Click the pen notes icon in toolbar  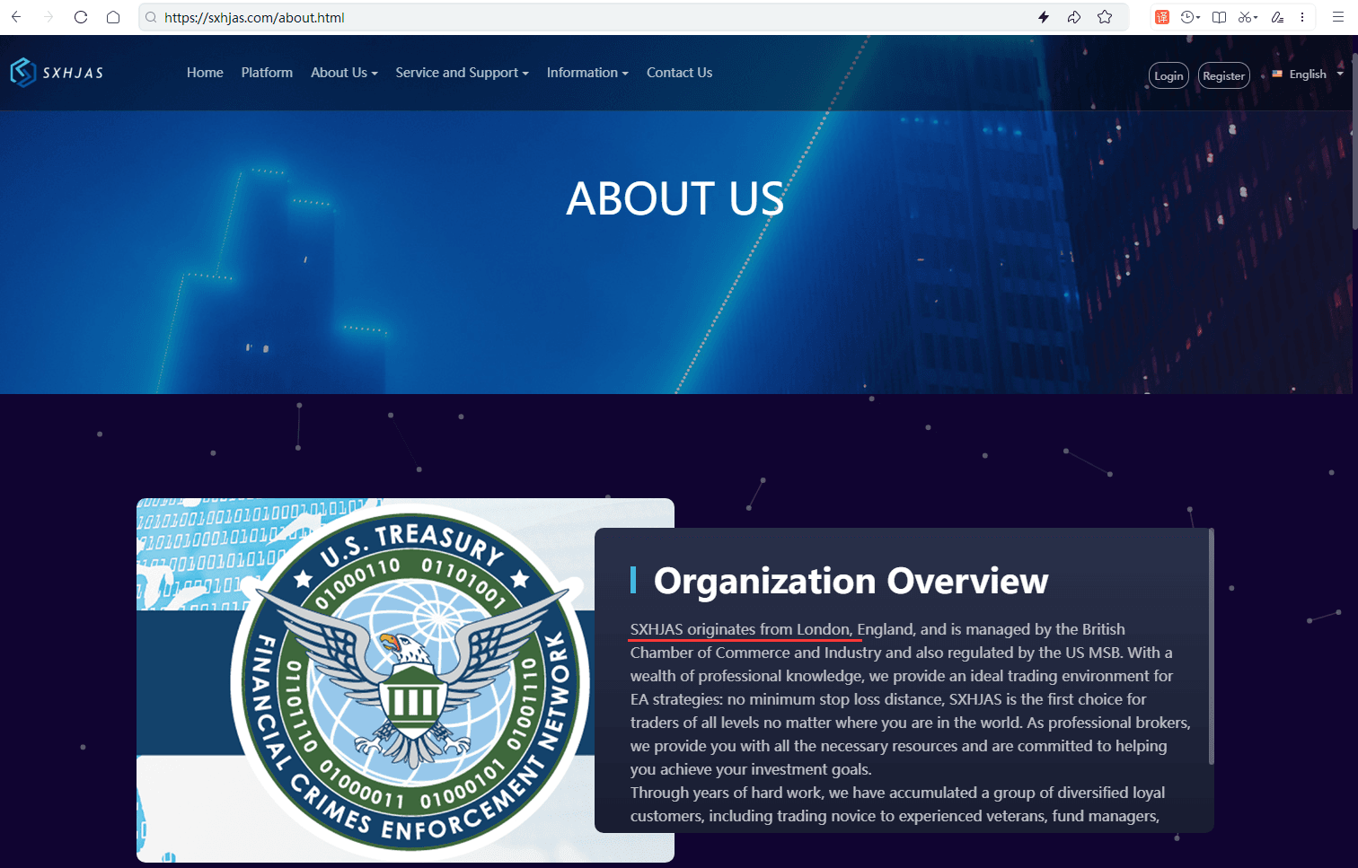coord(1277,17)
